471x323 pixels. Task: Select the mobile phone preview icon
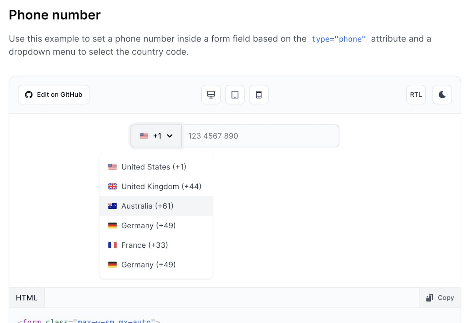[259, 94]
